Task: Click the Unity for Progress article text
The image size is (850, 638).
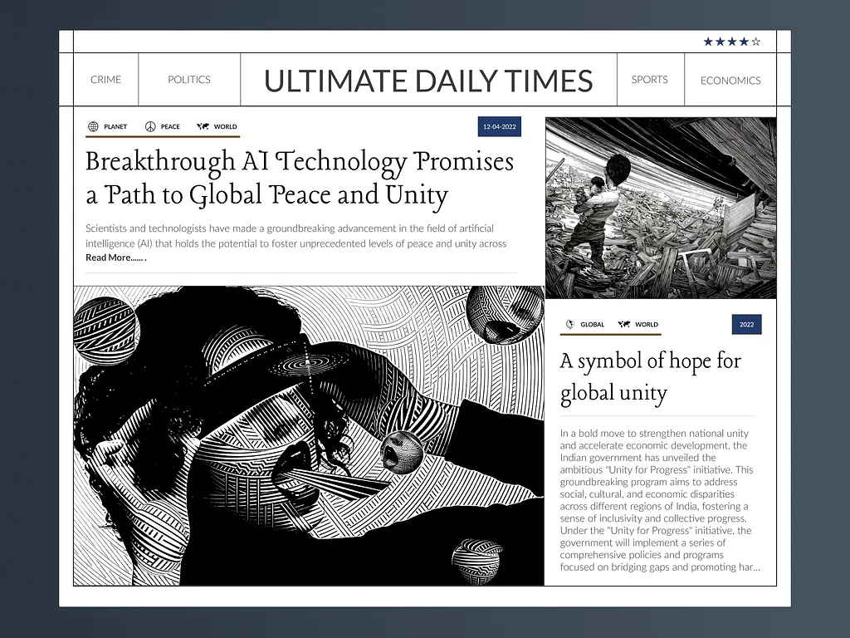Action: [660, 500]
